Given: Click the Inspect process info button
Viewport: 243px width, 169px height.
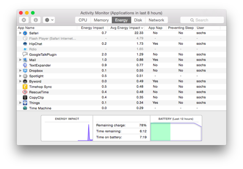Looking at the screenshot, I should pos(36,20).
